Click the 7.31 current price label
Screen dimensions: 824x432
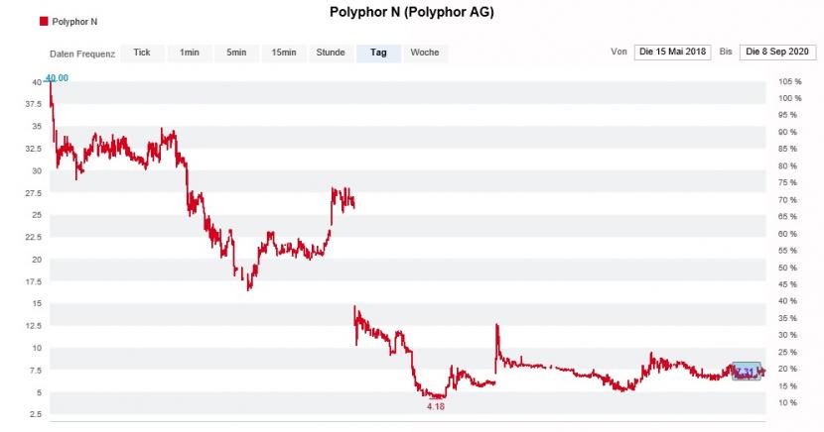pyautogui.click(x=747, y=372)
